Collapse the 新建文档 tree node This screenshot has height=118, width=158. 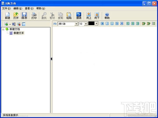(x=3, y=29)
